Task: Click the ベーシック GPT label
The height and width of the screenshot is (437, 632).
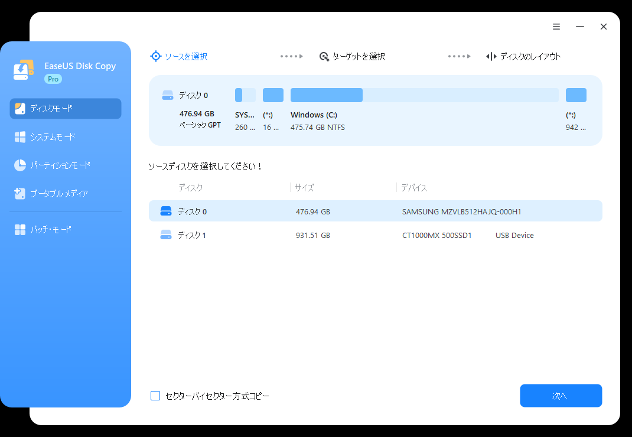Action: [x=200, y=125]
